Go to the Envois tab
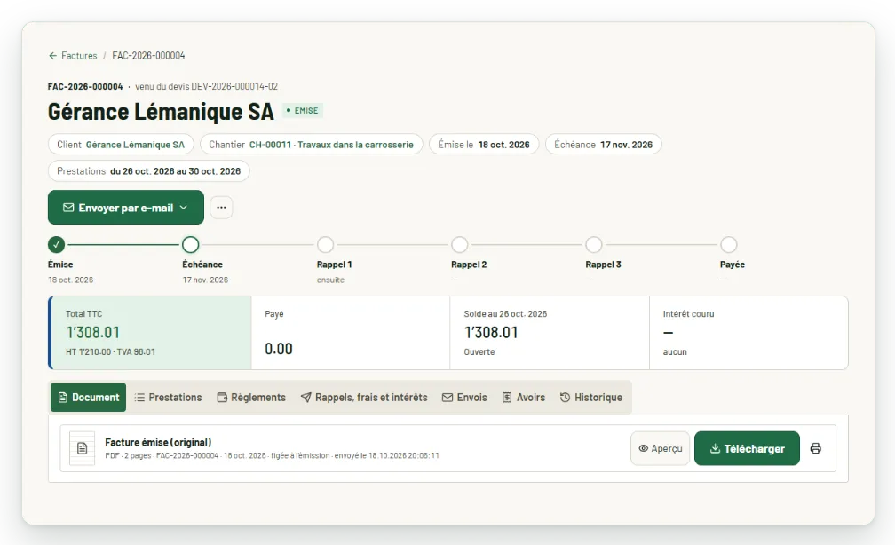 [x=464, y=397]
